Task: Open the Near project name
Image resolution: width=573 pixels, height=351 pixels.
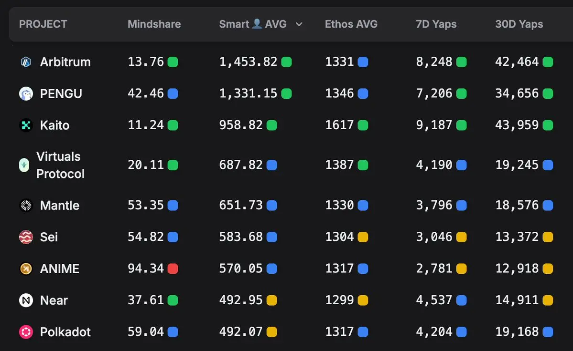Action: (x=54, y=300)
